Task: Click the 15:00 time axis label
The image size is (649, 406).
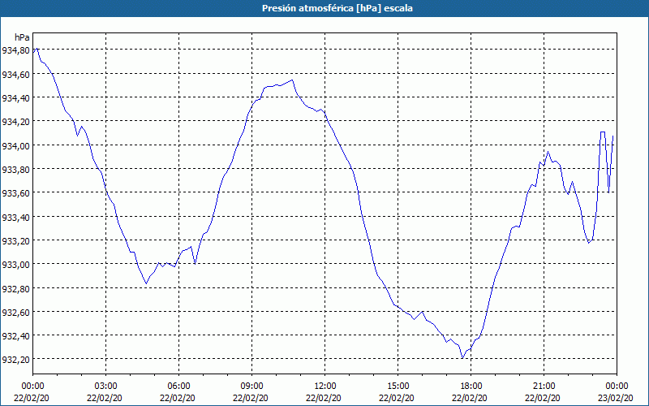Action: (x=398, y=387)
